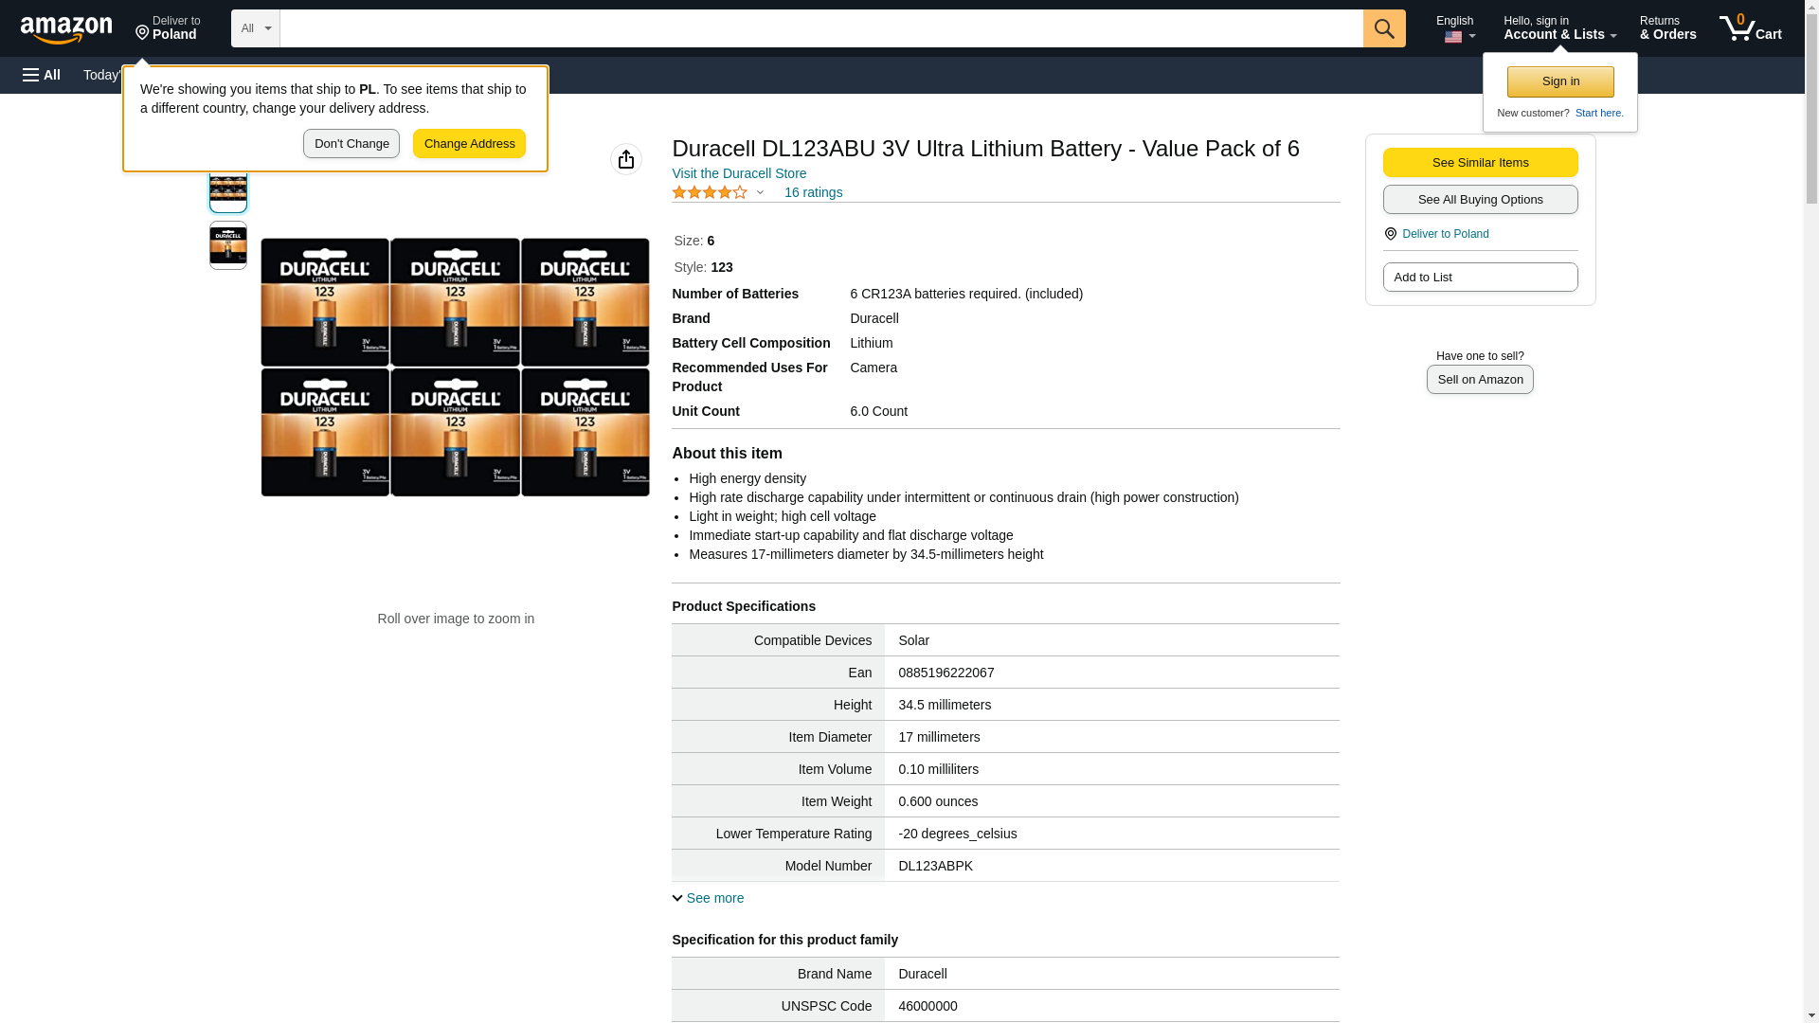Click the share icon above product image
Viewport: 1819px width, 1023px height.
(625, 159)
